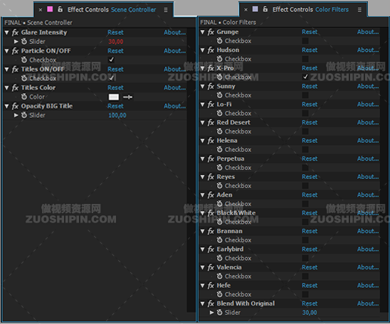Collapse the Glare Intensity effect group
This screenshot has width=390, height=324.
(x=6, y=33)
